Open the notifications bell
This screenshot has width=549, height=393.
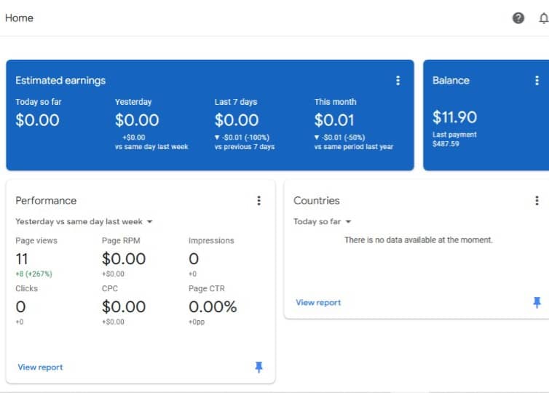(x=543, y=18)
